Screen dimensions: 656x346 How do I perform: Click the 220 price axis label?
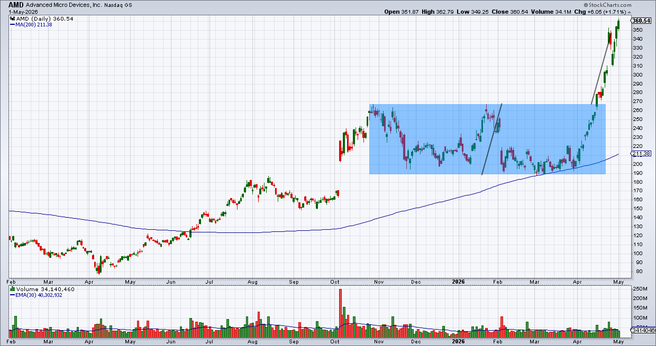click(638, 146)
